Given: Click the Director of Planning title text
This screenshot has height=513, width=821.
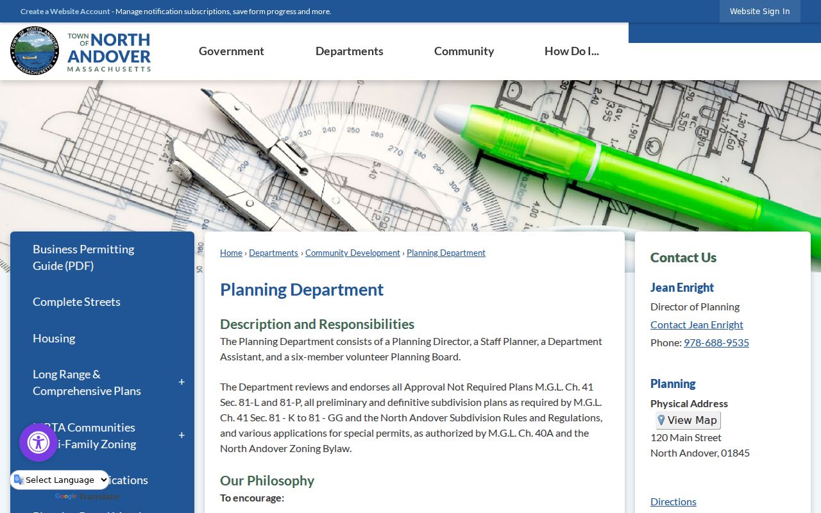Looking at the screenshot, I should click(x=695, y=307).
